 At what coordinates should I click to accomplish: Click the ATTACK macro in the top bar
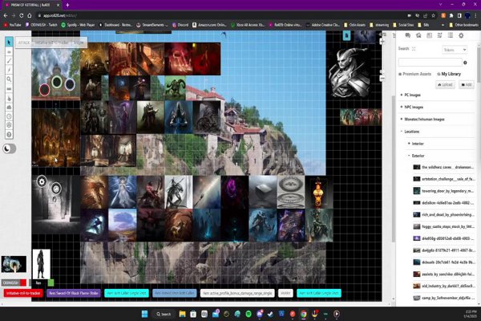24,43
